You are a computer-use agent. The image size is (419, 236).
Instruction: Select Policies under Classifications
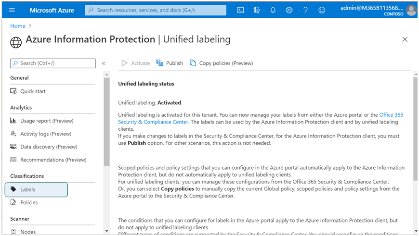29,202
